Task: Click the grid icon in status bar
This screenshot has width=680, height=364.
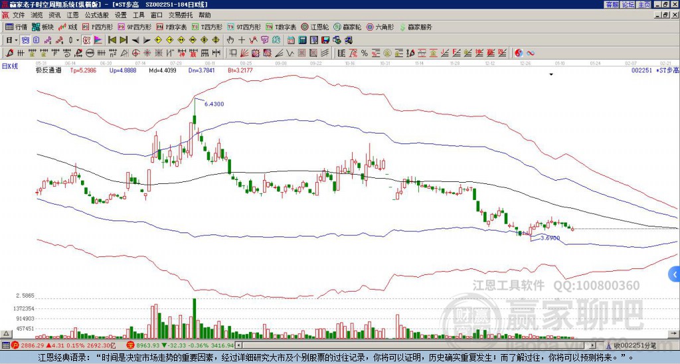Action: coord(5,345)
